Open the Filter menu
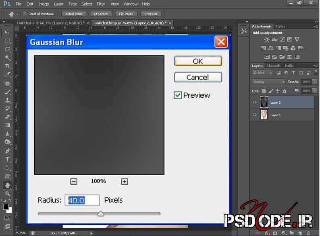Image resolution: width=320 pixels, height=236 pixels. click(101, 4)
